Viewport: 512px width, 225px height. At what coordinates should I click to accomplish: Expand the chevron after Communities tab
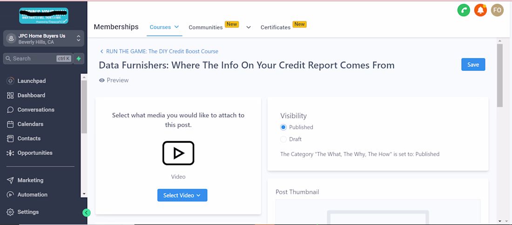[249, 27]
